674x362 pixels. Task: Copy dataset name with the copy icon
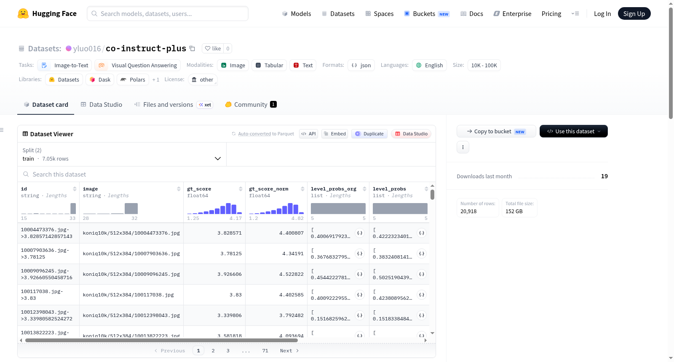[x=192, y=48]
